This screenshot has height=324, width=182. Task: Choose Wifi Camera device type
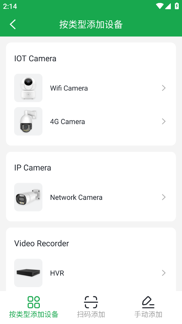tap(91, 88)
